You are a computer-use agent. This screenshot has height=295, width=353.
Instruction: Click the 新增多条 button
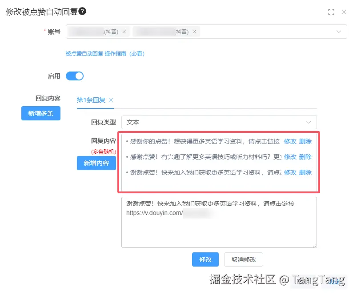click(41, 113)
